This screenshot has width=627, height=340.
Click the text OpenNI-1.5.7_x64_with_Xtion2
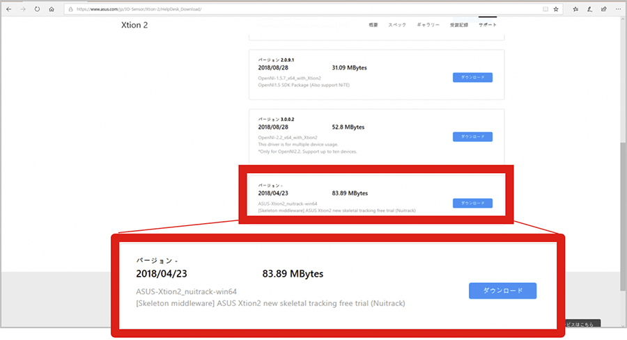click(290, 78)
